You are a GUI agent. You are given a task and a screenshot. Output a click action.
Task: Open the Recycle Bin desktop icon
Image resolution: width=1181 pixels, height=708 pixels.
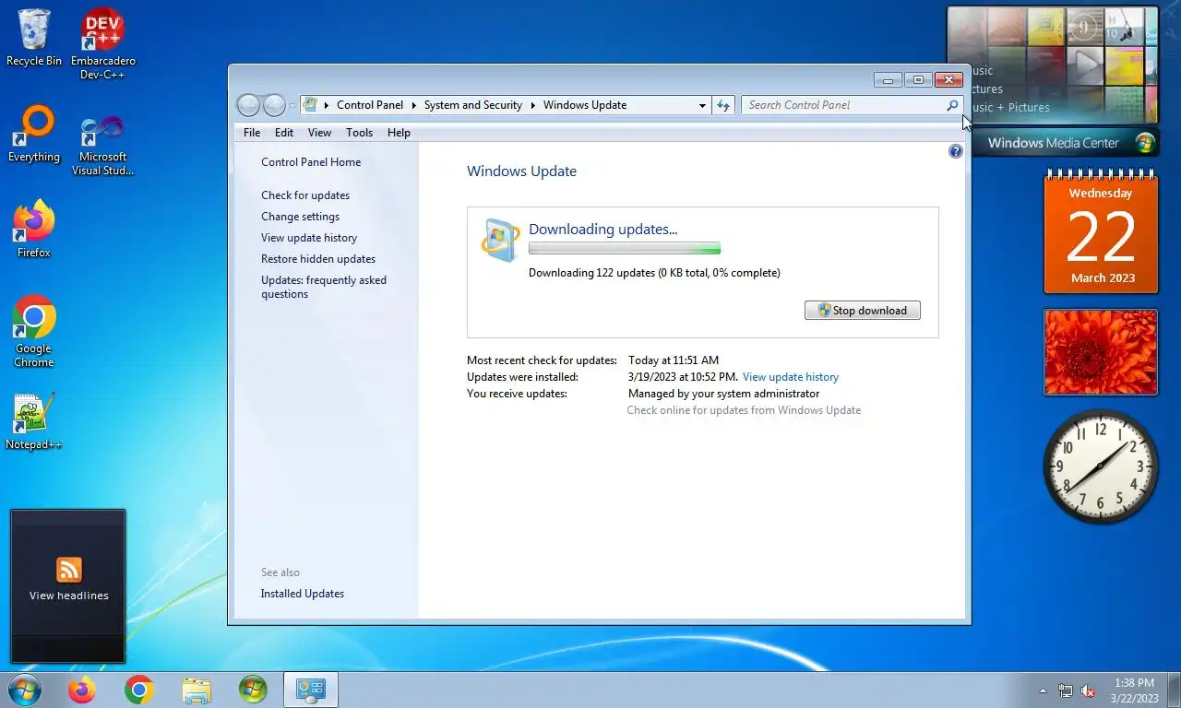point(34,39)
